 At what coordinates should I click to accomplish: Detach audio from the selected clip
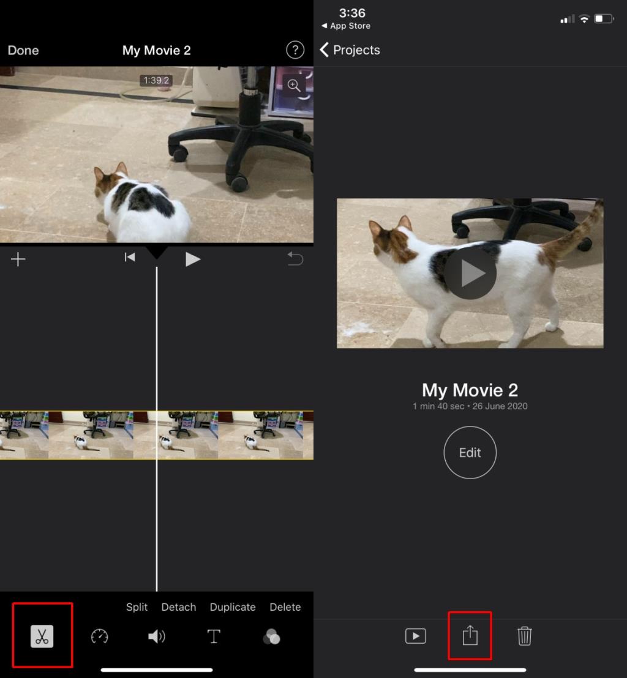(178, 607)
